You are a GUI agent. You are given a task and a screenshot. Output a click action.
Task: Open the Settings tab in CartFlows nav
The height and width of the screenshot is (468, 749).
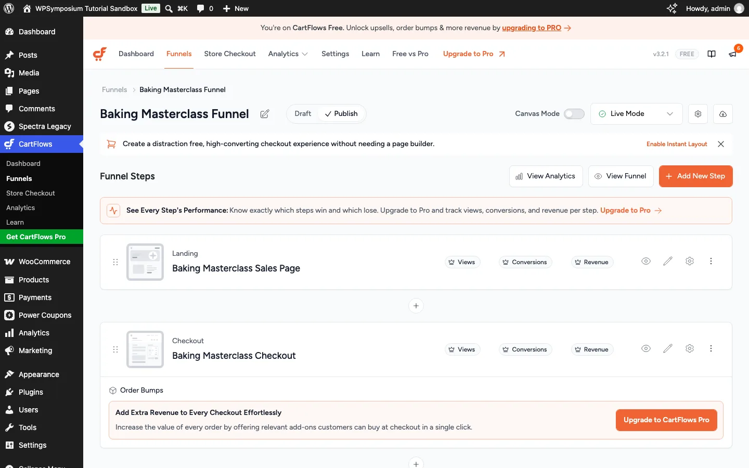pos(335,54)
